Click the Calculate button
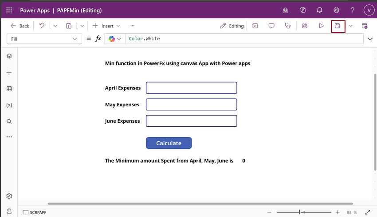Image resolution: width=377 pixels, height=217 pixels. [x=169, y=143]
